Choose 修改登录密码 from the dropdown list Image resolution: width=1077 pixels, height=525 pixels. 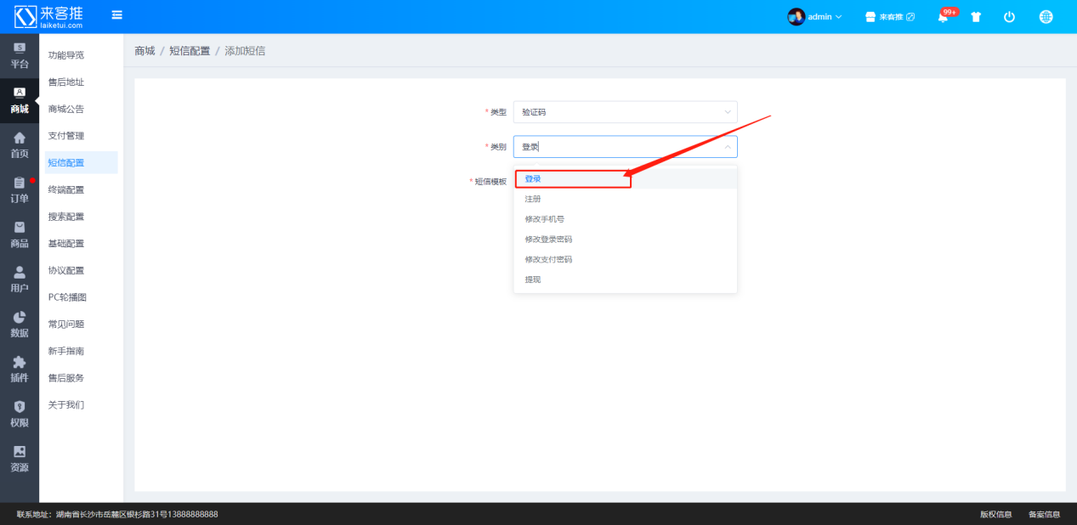point(625,240)
